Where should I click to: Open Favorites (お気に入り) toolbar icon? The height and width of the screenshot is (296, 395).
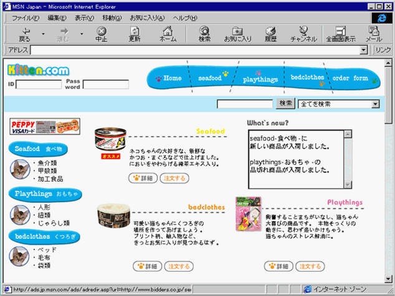coord(237,34)
